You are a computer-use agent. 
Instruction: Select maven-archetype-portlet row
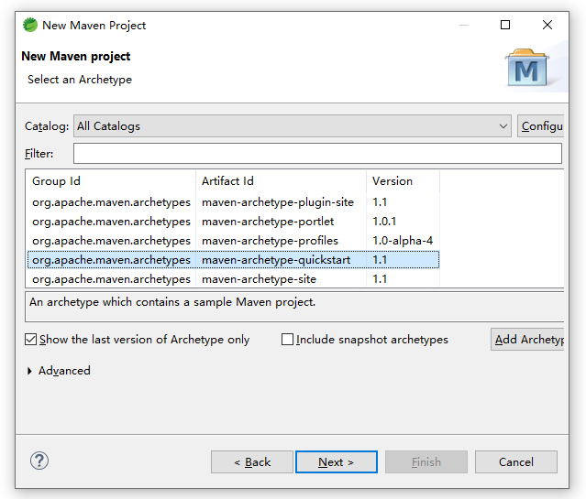coord(233,222)
